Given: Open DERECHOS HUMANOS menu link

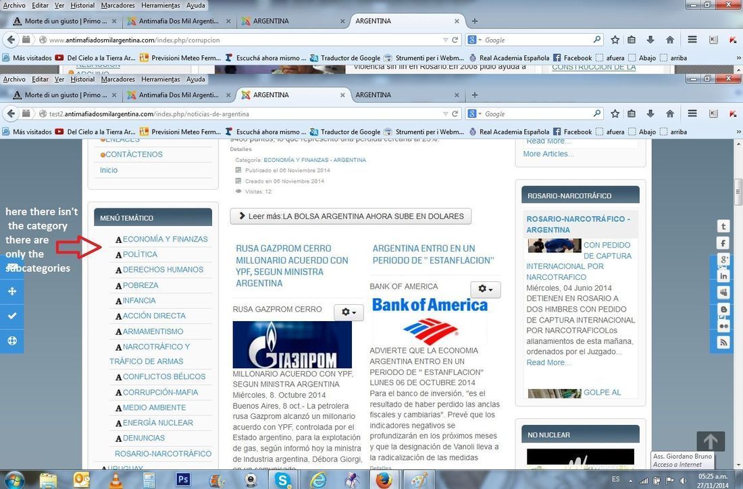Looking at the screenshot, I should (x=163, y=269).
